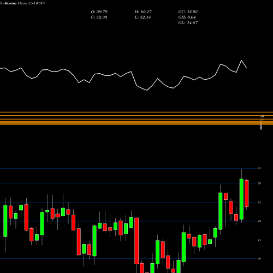
Task: Click the 62 price axis label
Action: point(259,168)
